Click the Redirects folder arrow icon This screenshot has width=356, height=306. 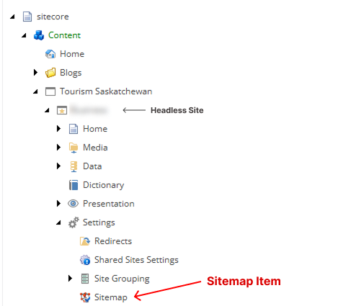coord(85,241)
